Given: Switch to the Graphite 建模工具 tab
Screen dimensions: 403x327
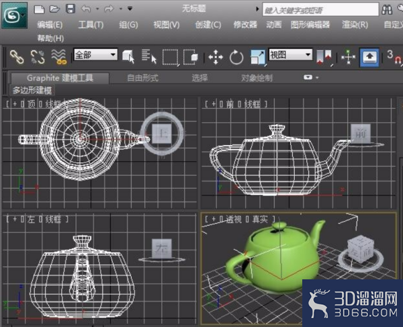Looking at the screenshot, I should (x=60, y=78).
